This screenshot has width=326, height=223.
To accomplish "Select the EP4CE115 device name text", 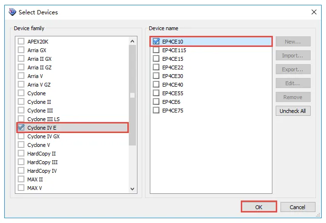I will click(174, 50).
